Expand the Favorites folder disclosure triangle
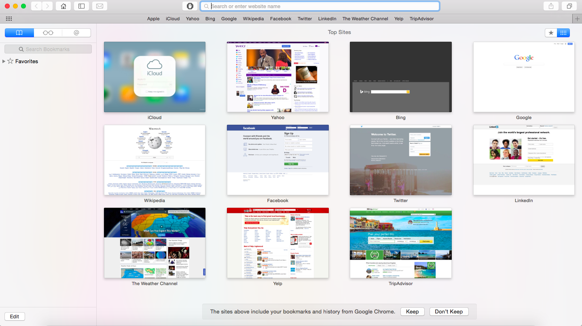Viewport: 582px width, 326px height. point(4,61)
